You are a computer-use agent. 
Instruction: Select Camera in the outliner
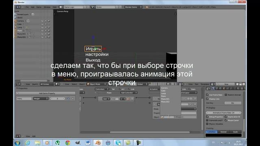coord(21,21)
